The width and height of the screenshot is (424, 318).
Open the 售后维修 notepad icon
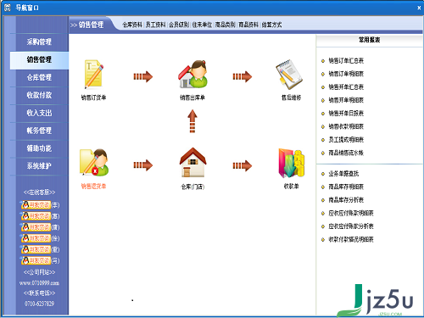(x=288, y=75)
